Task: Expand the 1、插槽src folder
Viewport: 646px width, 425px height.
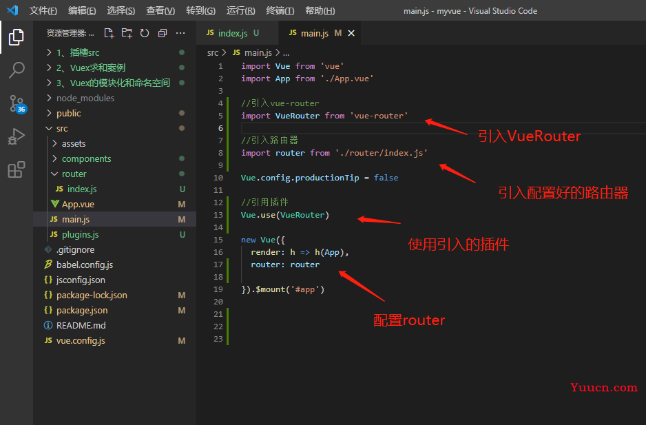Action: pos(114,52)
